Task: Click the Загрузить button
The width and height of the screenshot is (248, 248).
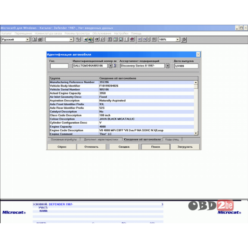Action: [185, 147]
